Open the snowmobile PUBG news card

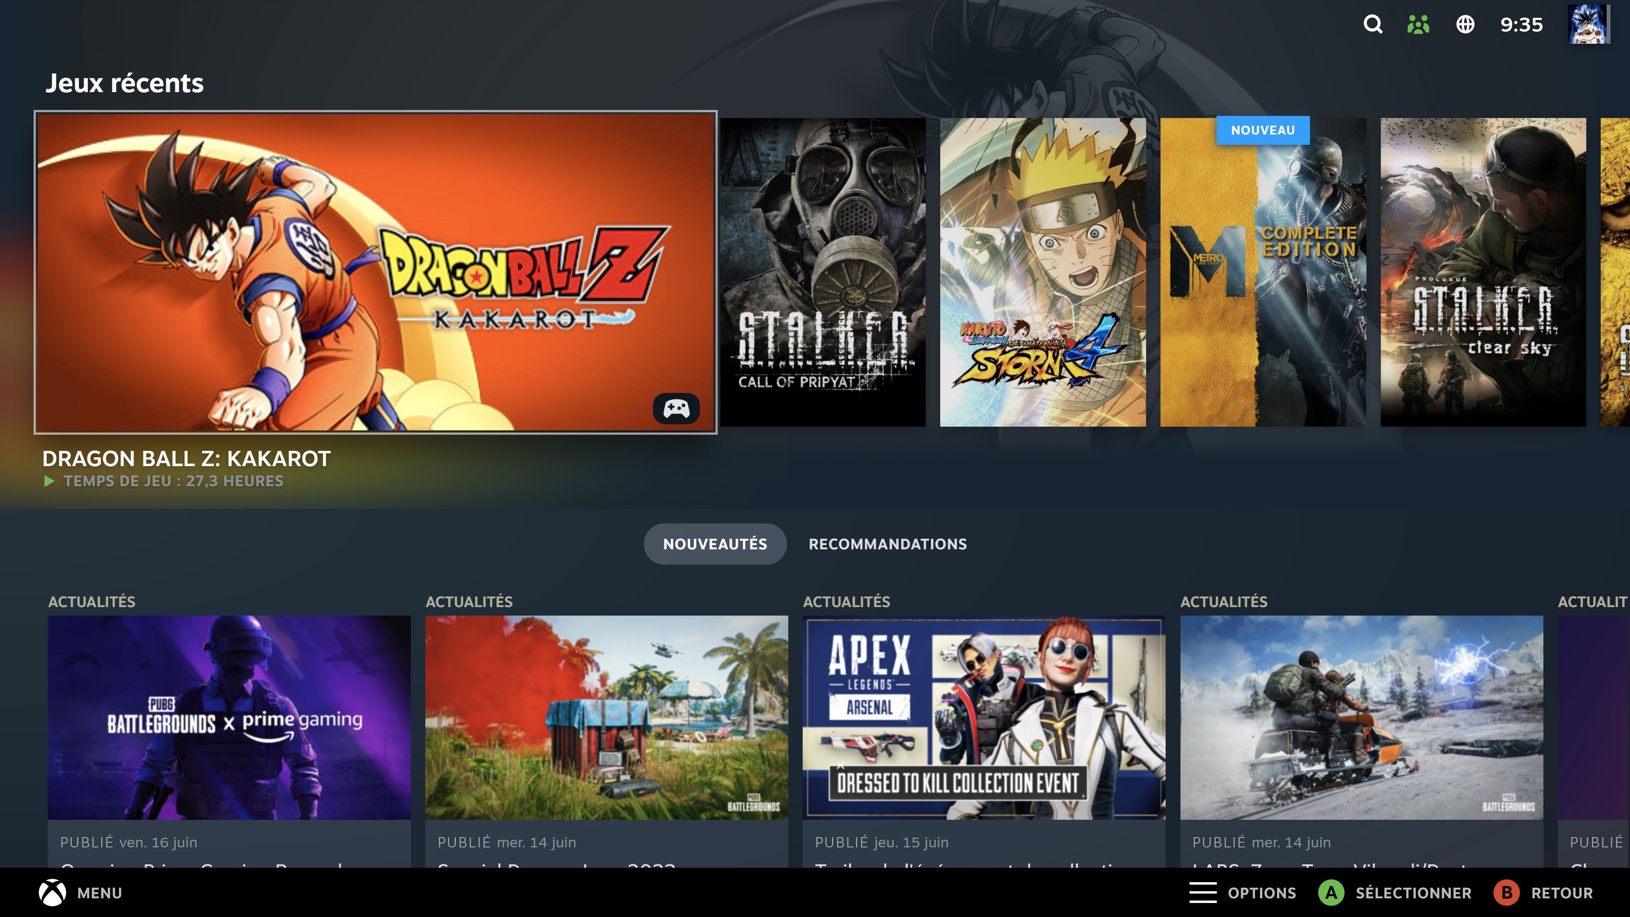click(1361, 717)
